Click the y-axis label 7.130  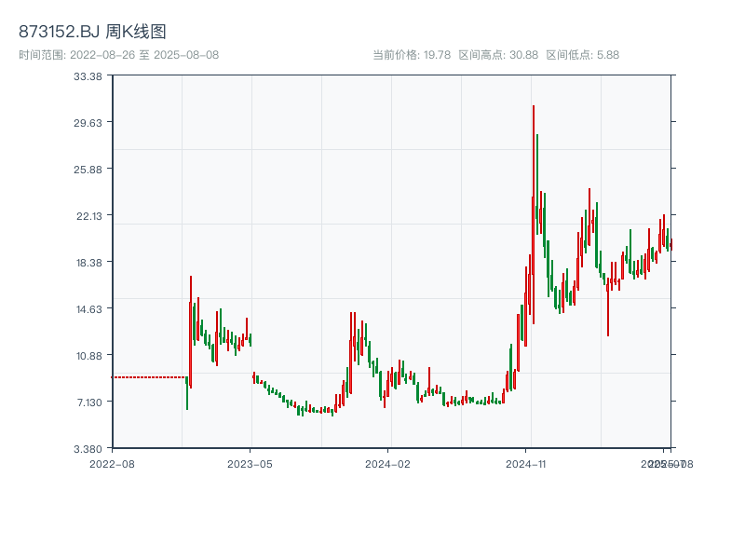(89, 402)
